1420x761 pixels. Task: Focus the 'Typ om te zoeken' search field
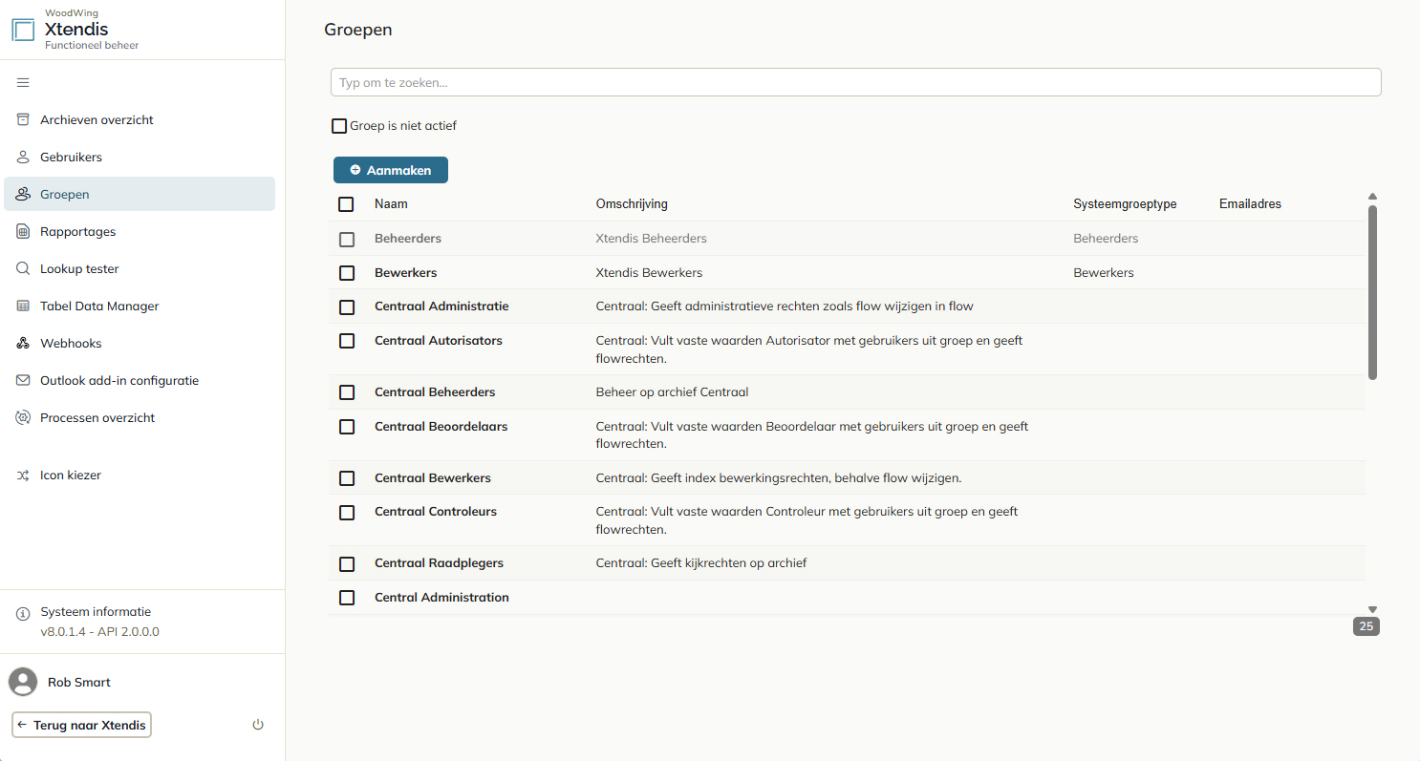[x=855, y=82]
